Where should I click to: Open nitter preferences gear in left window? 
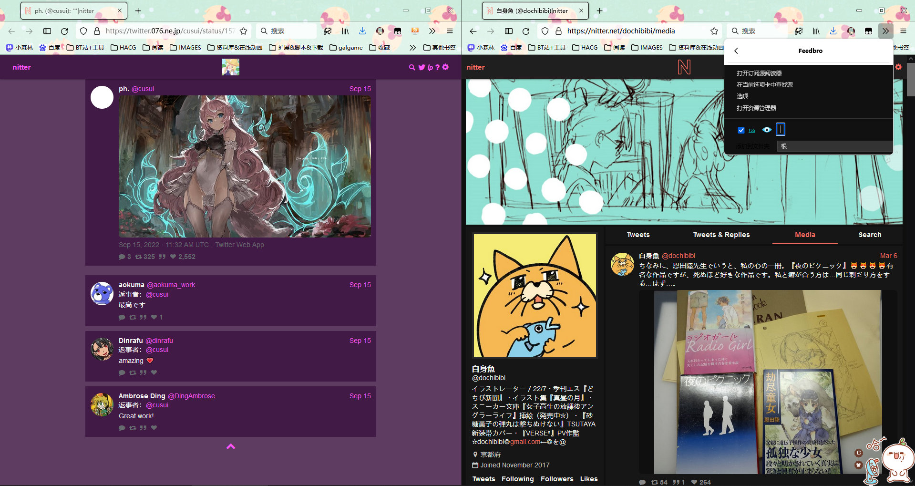pyautogui.click(x=445, y=67)
